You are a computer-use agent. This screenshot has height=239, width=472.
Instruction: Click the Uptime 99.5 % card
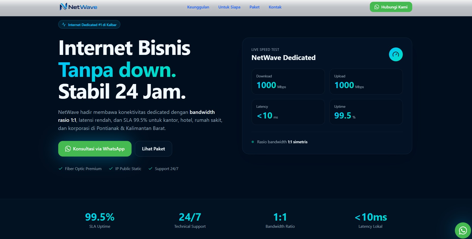tap(366, 112)
